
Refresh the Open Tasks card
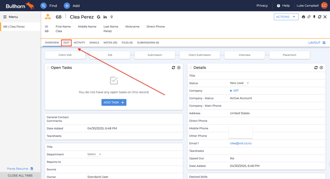click(173, 68)
